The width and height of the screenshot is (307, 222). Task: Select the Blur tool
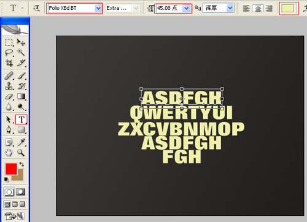pyautogui.click(x=9, y=107)
